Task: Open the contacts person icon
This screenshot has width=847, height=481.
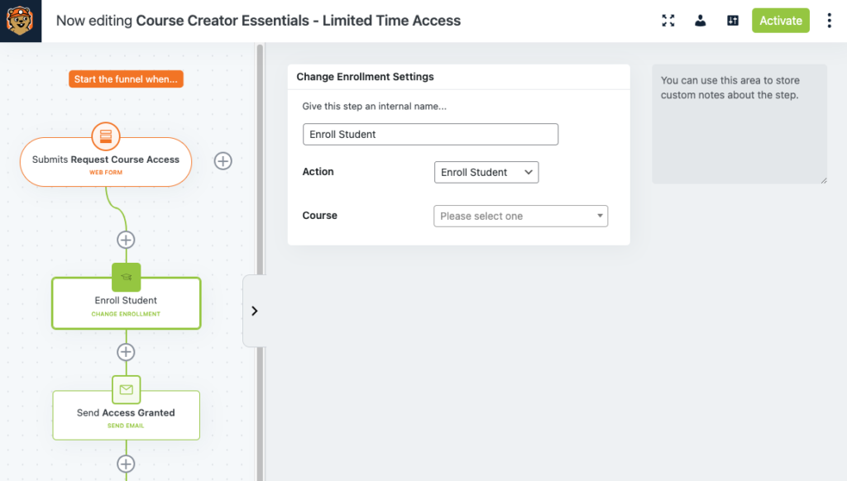Action: click(700, 21)
